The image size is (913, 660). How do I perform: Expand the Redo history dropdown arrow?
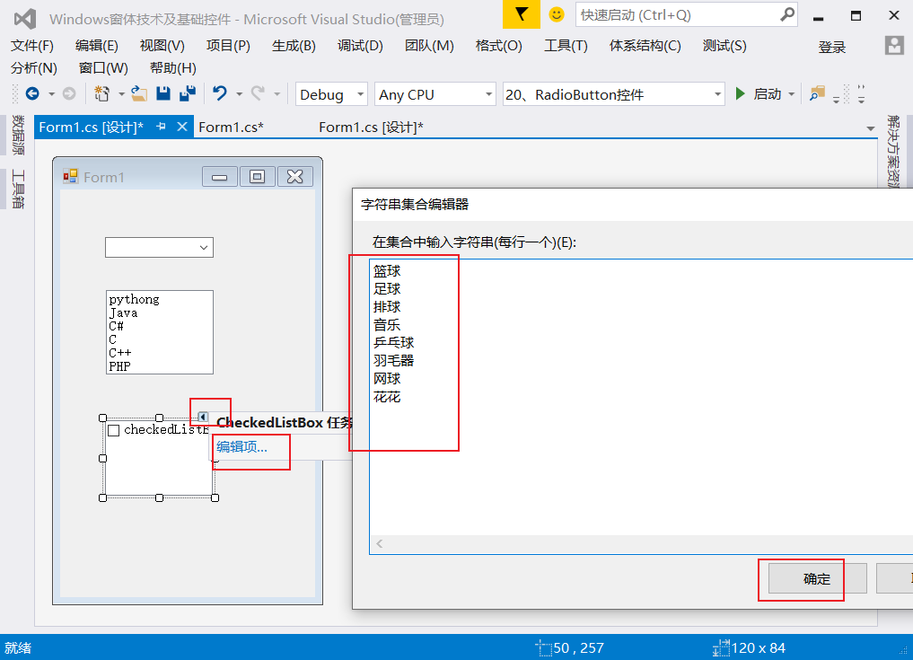tap(277, 94)
